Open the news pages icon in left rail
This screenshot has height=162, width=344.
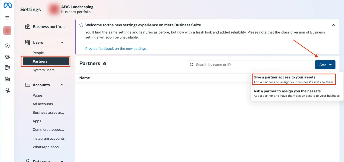[x=7, y=68]
